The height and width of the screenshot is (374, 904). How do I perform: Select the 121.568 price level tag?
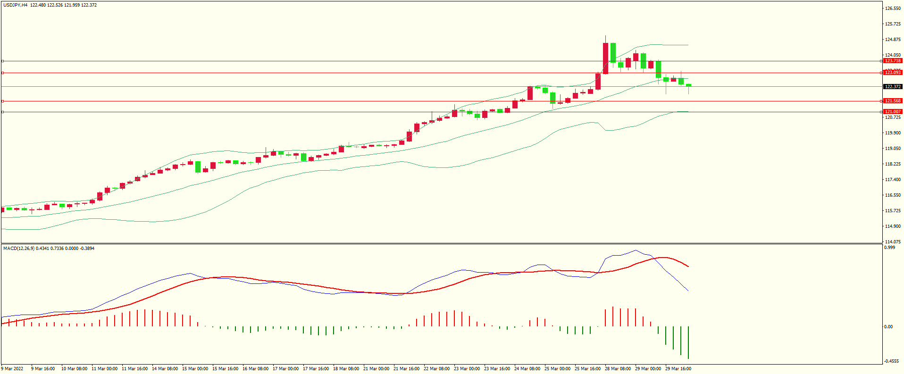(893, 101)
